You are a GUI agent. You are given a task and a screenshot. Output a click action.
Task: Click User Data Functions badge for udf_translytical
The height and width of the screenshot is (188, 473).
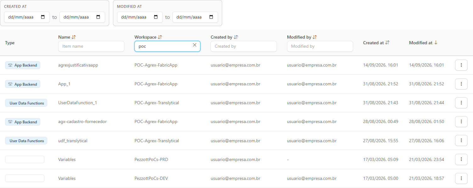(26, 141)
